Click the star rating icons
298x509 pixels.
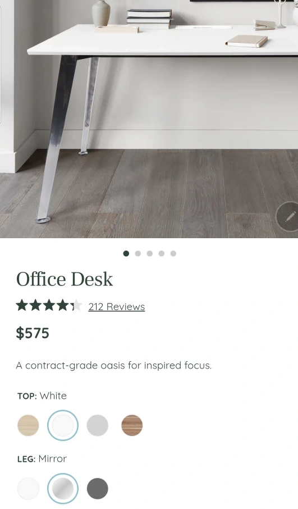[49, 306]
